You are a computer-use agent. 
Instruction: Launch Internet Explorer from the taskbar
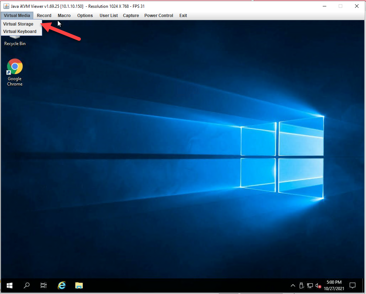62,285
